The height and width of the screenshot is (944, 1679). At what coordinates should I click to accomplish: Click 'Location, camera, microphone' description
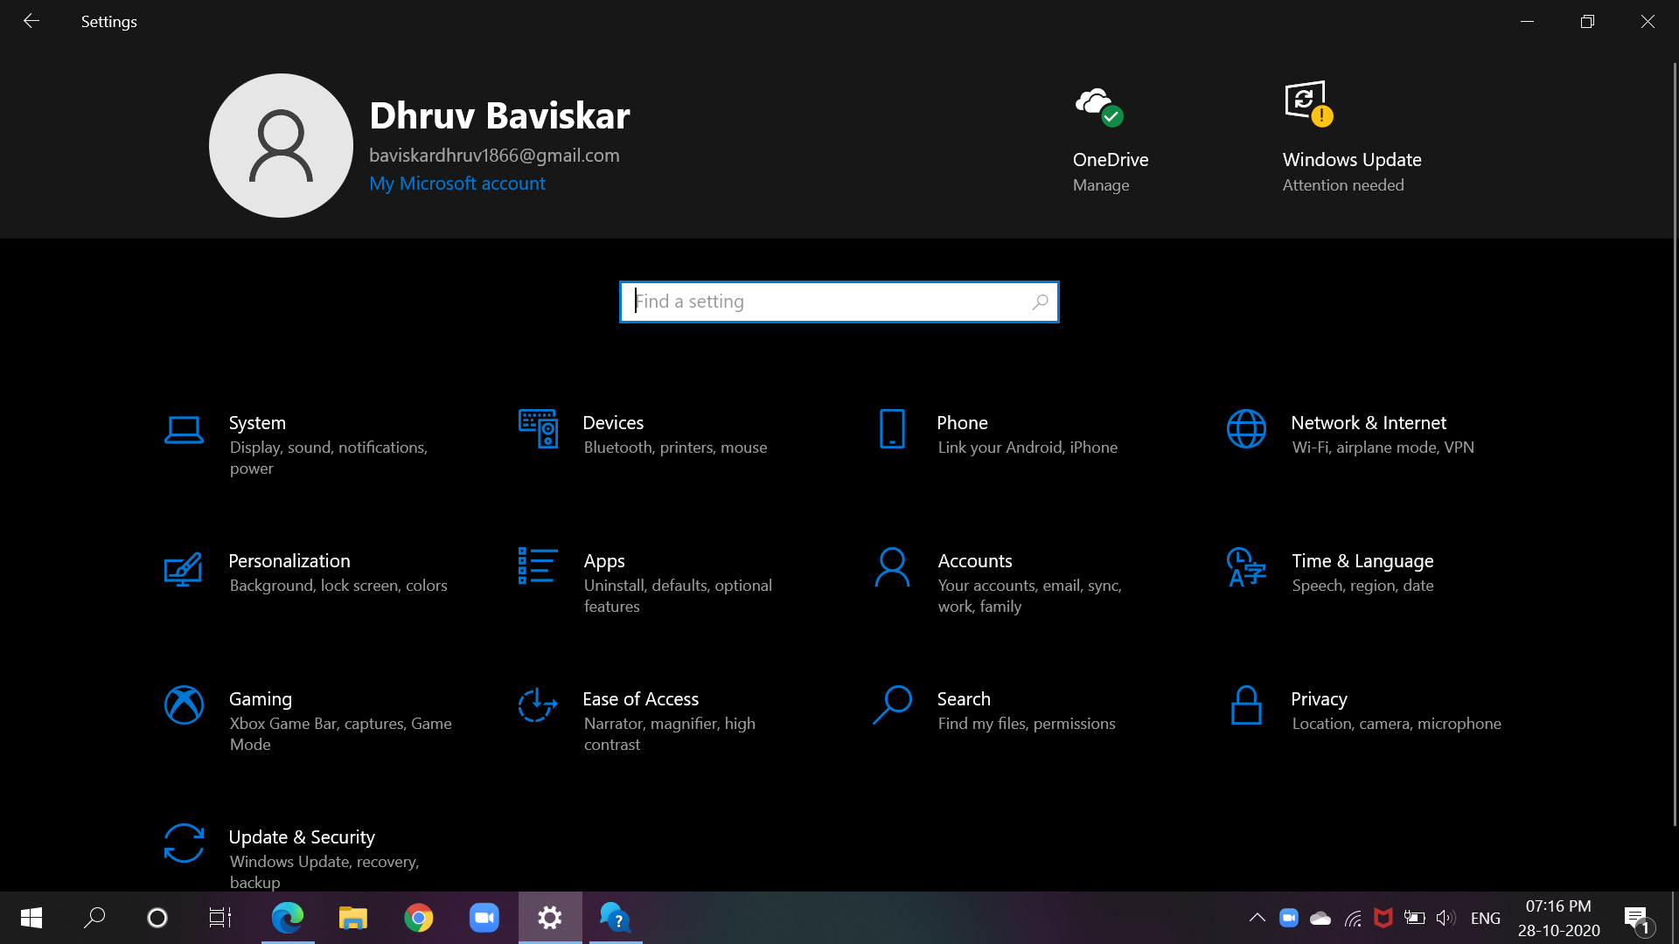click(1397, 723)
